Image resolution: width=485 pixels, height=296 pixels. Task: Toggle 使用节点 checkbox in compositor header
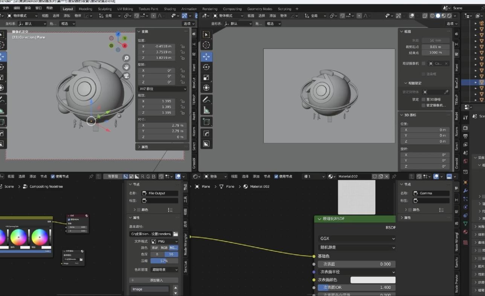(x=53, y=176)
